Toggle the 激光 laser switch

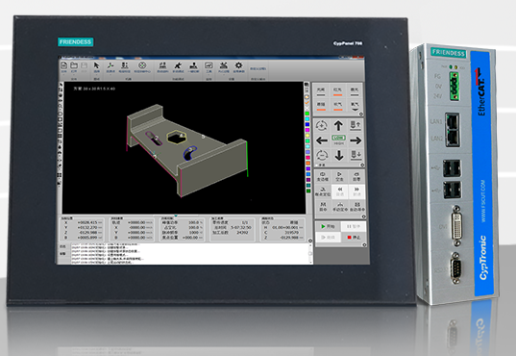tap(355, 91)
